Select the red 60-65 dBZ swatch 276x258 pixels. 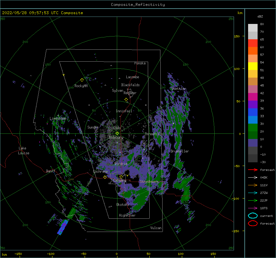(x=253, y=43)
